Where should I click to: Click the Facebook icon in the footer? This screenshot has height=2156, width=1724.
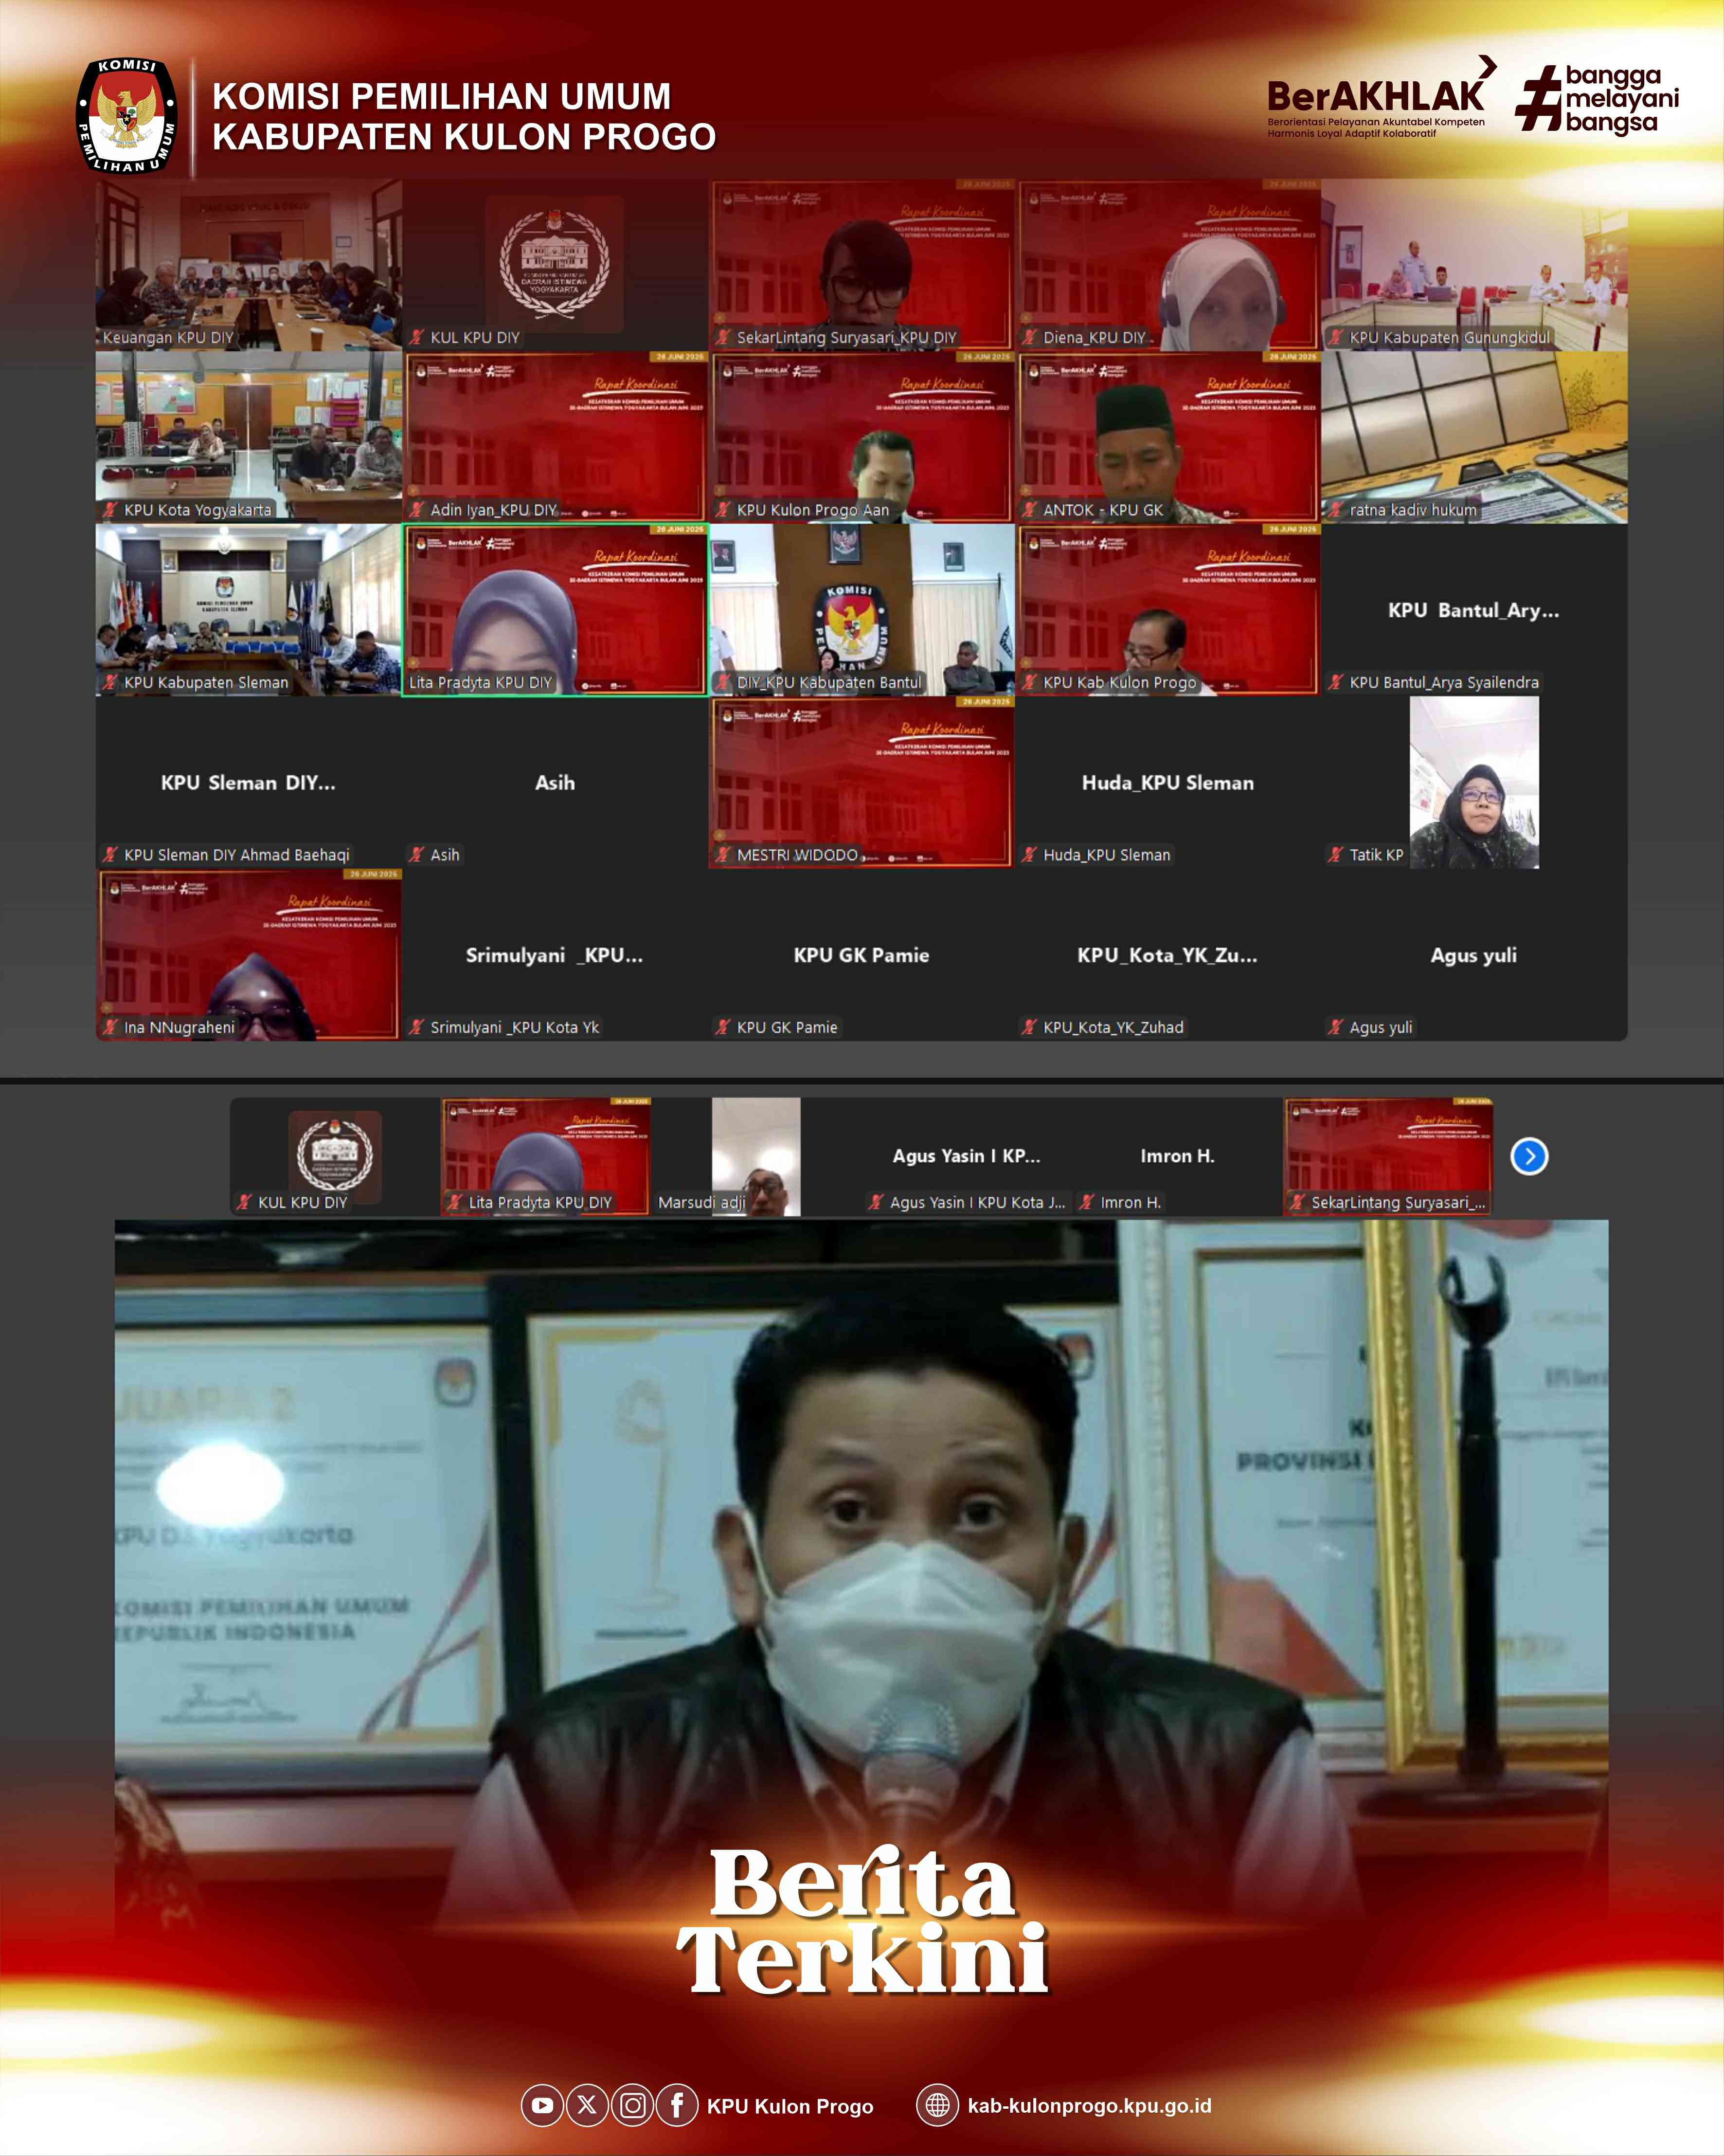click(x=677, y=2105)
